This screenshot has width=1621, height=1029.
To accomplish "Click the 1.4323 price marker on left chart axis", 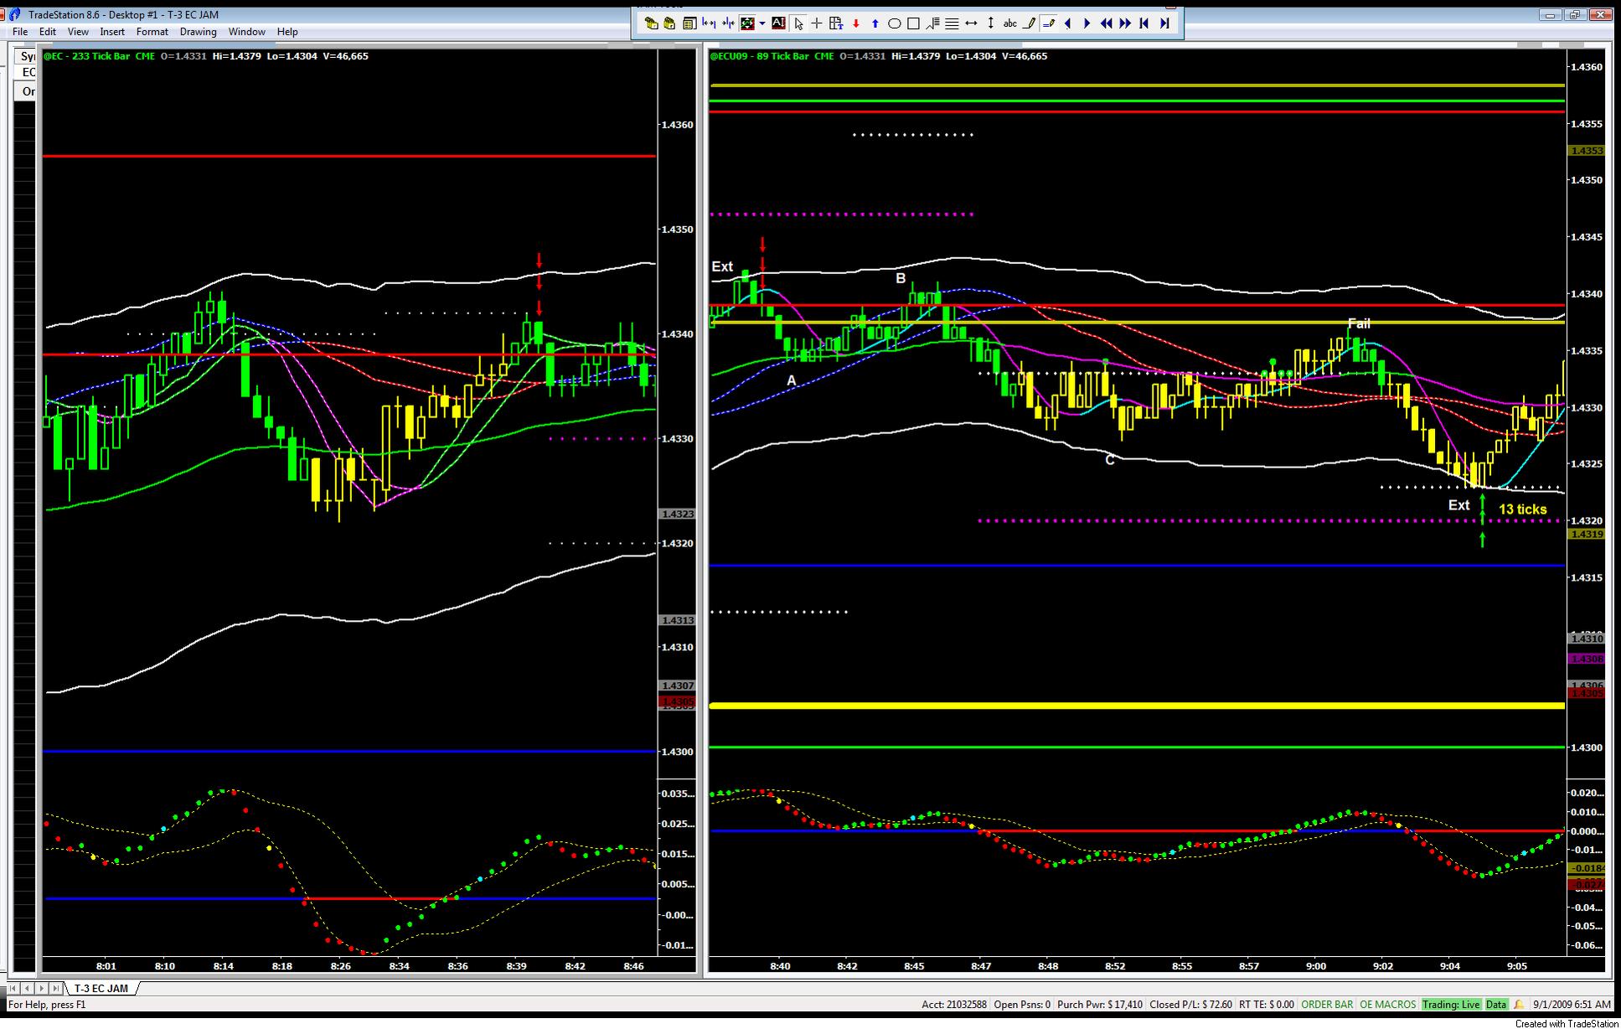I will pos(678,514).
